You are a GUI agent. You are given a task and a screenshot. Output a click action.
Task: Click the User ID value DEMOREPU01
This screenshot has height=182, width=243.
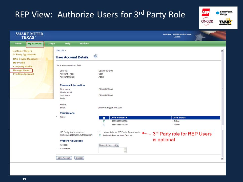tap(106, 71)
